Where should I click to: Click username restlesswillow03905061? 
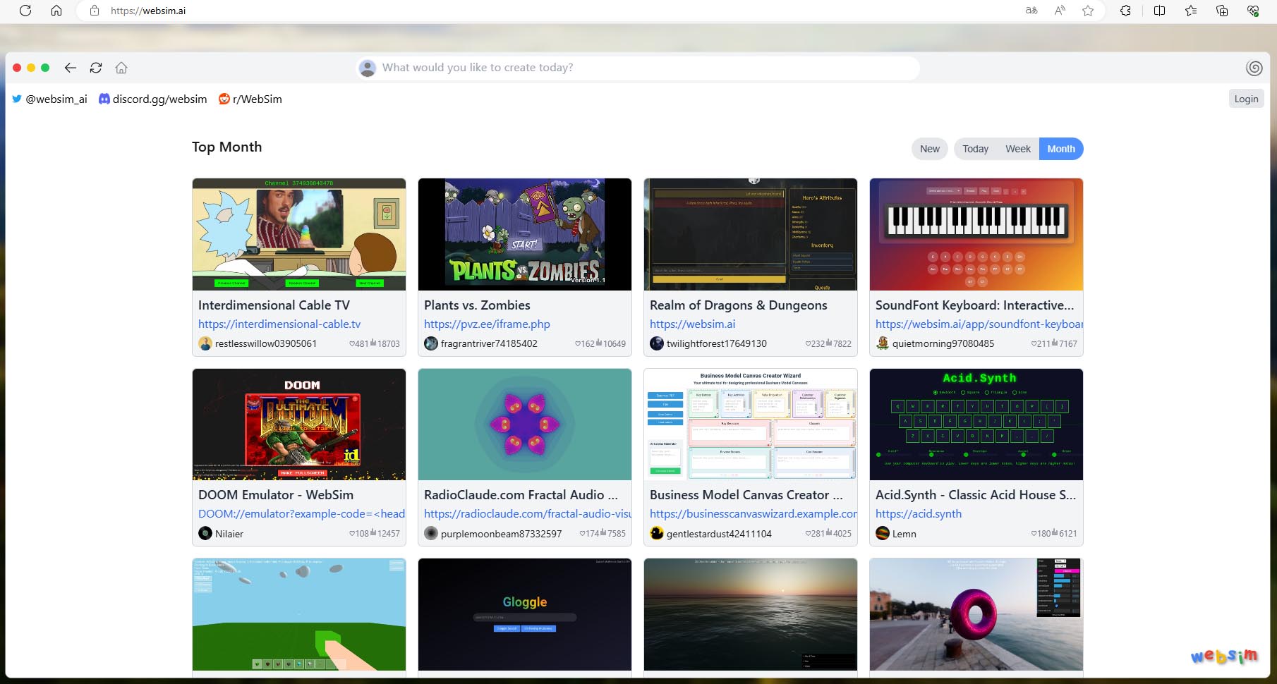click(x=266, y=343)
